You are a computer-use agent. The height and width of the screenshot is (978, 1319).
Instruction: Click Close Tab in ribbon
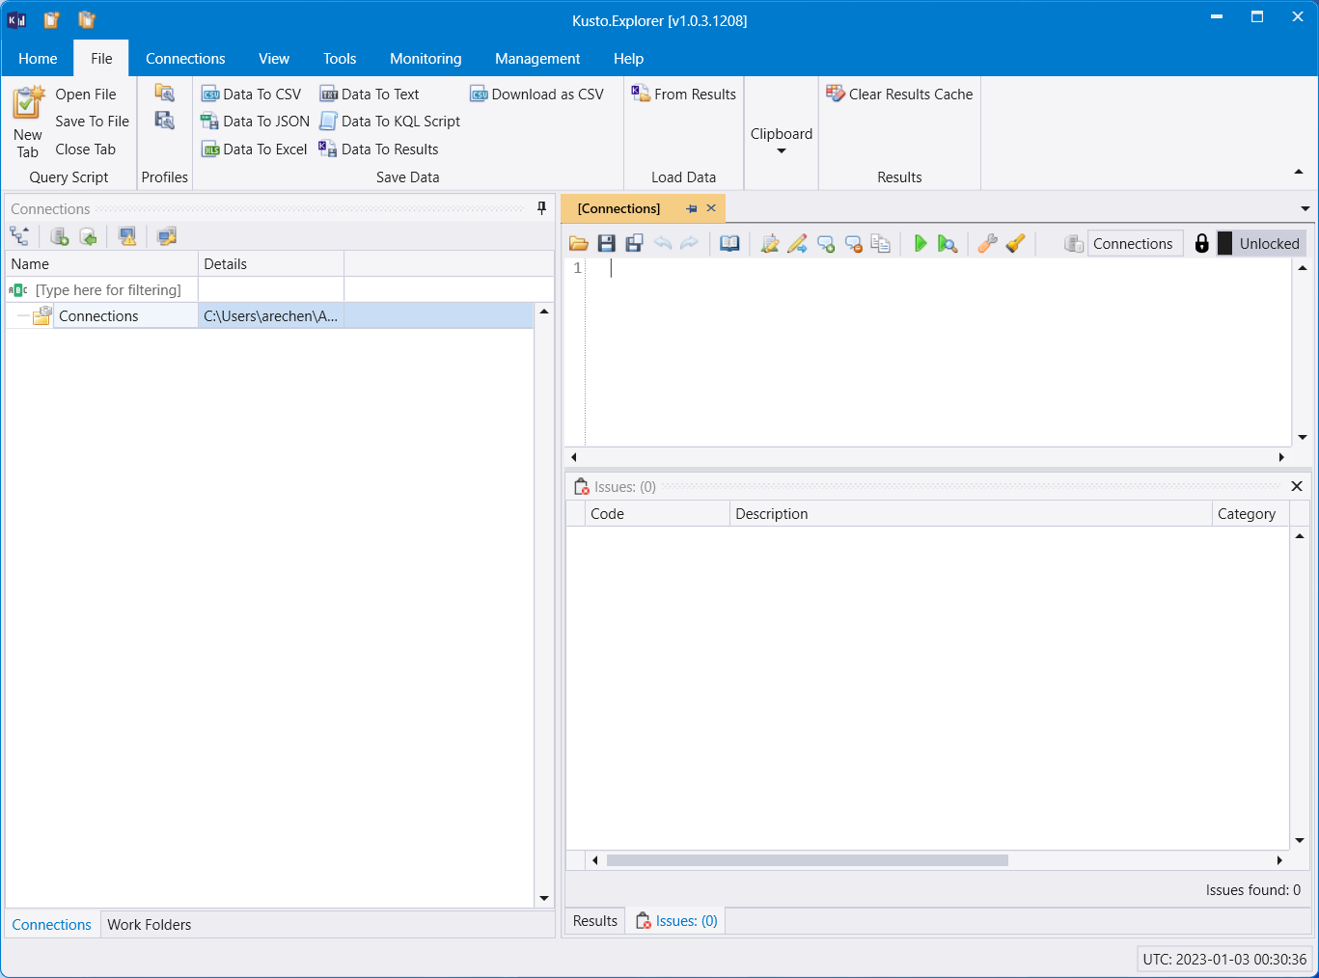click(x=85, y=149)
